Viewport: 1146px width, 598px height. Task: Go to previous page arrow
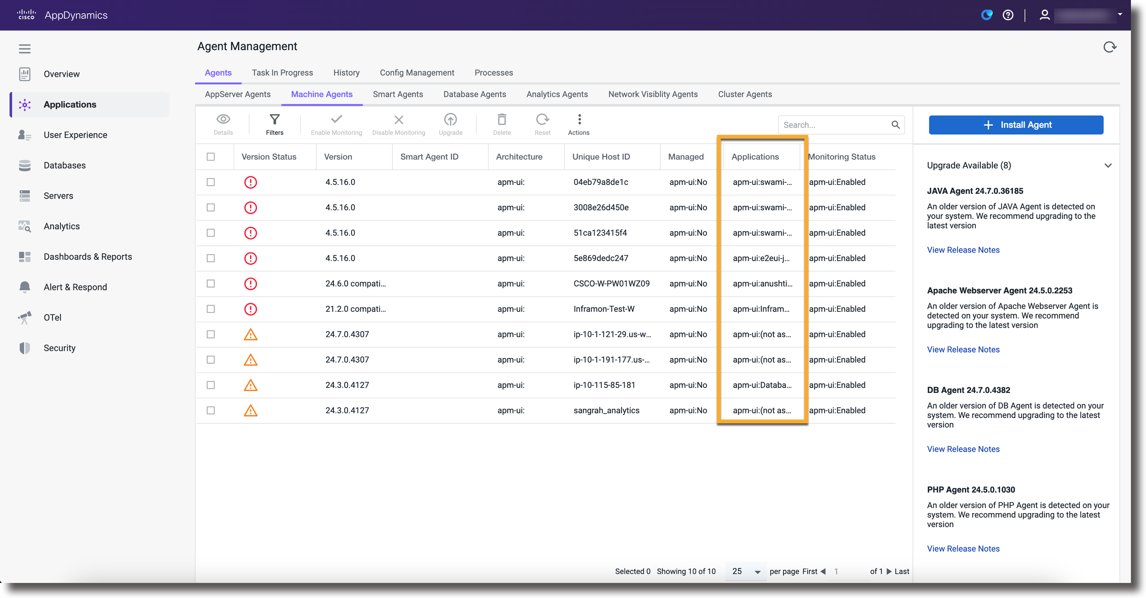point(823,571)
